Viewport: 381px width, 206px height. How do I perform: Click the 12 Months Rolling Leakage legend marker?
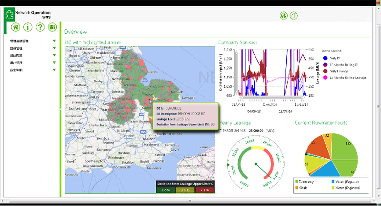[x=325, y=77]
